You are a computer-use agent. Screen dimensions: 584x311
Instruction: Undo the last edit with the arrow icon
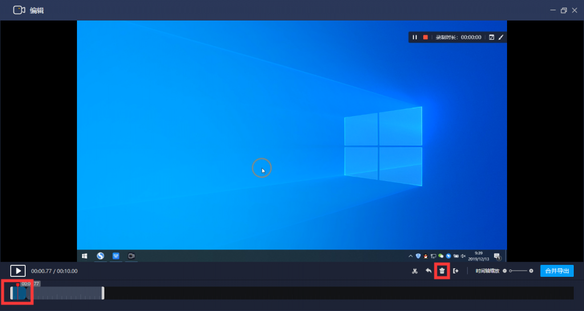click(x=429, y=271)
